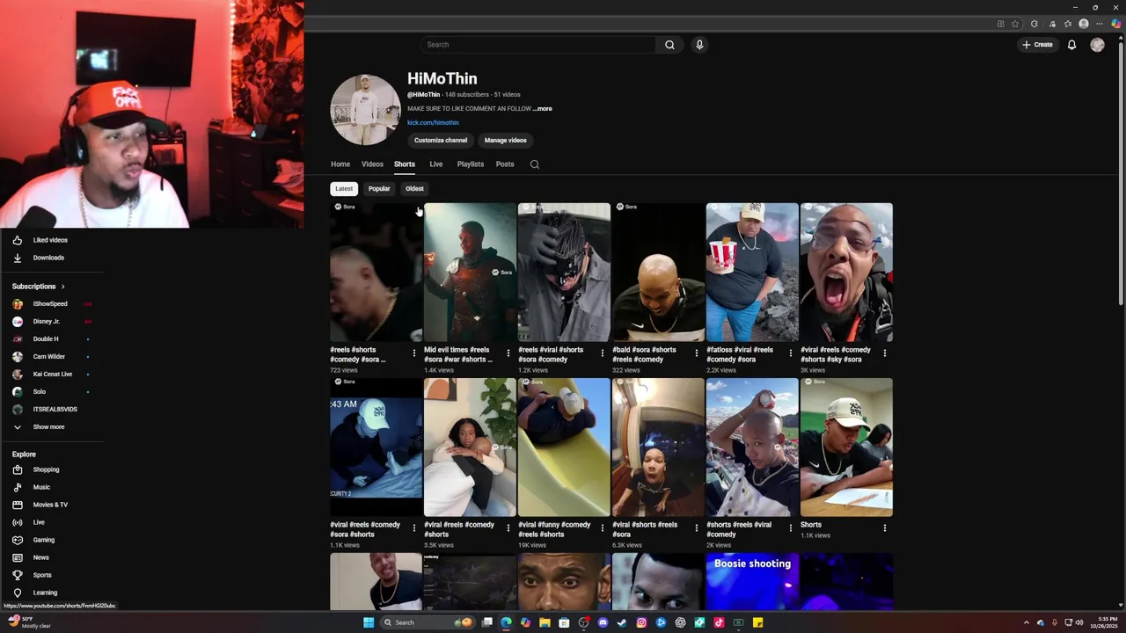Viewport: 1126px width, 633px height.
Task: Open options menu for '#shorts #reels #viral #comedy' short
Action: [x=790, y=528]
